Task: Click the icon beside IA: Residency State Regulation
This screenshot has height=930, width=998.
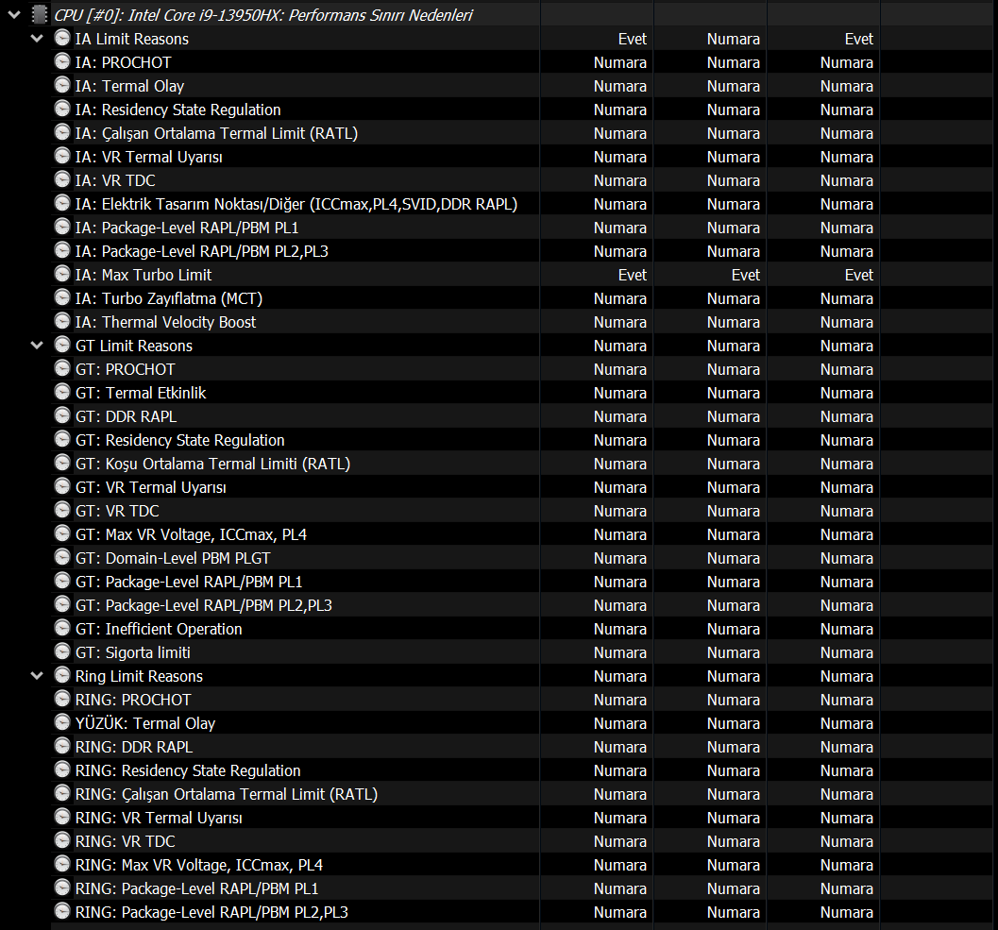Action: [x=61, y=109]
